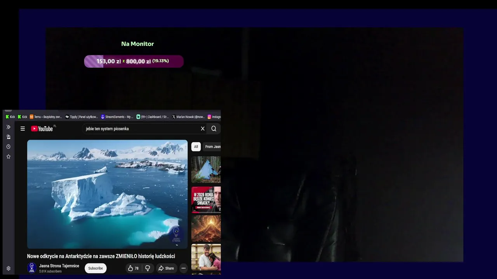Open the (99+) Dashboard bookmark
Viewport: 497px width, 279px height.
153,117
